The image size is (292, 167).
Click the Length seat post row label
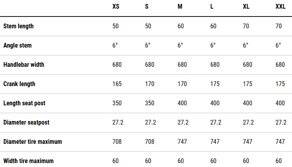click(x=24, y=103)
